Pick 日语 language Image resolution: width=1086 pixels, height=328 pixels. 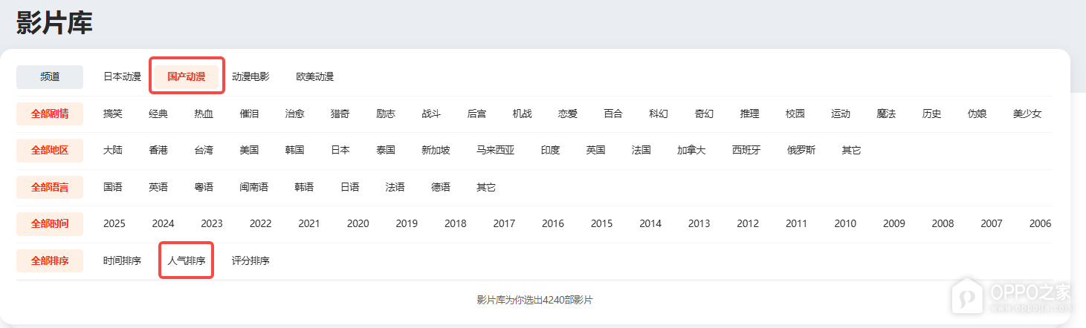pos(350,187)
